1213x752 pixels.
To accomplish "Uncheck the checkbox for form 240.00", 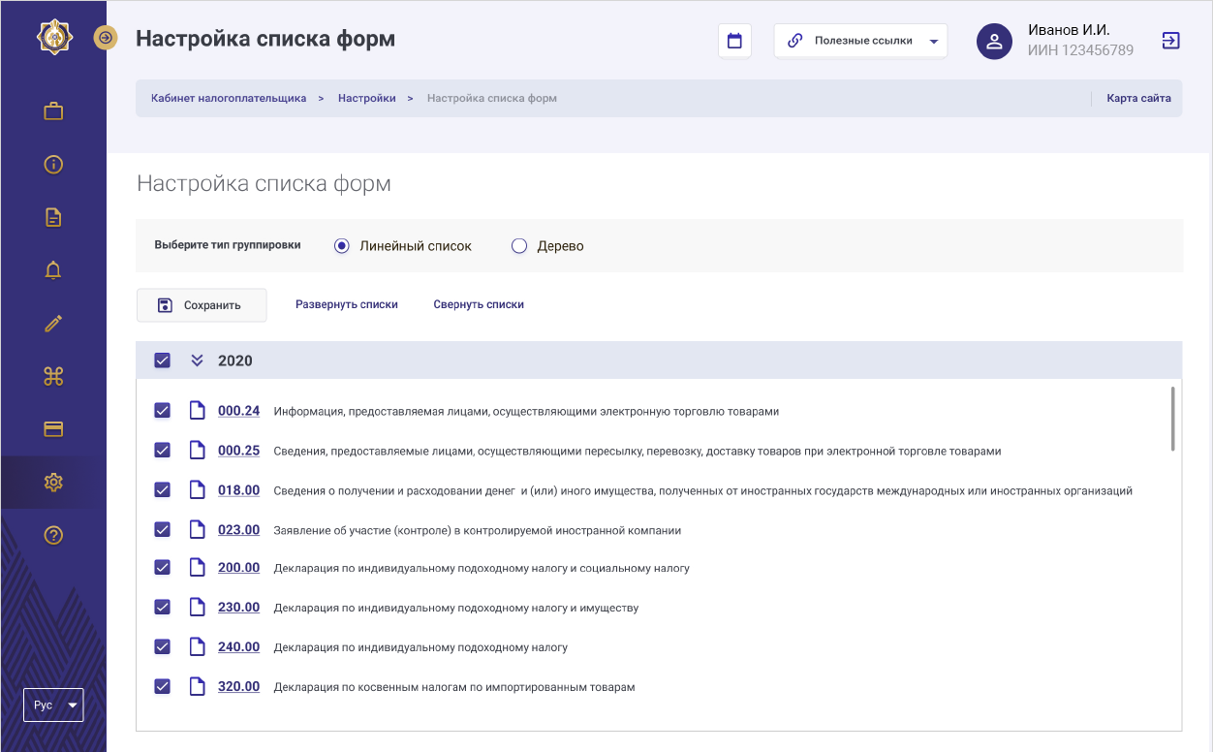I will click(162, 647).
